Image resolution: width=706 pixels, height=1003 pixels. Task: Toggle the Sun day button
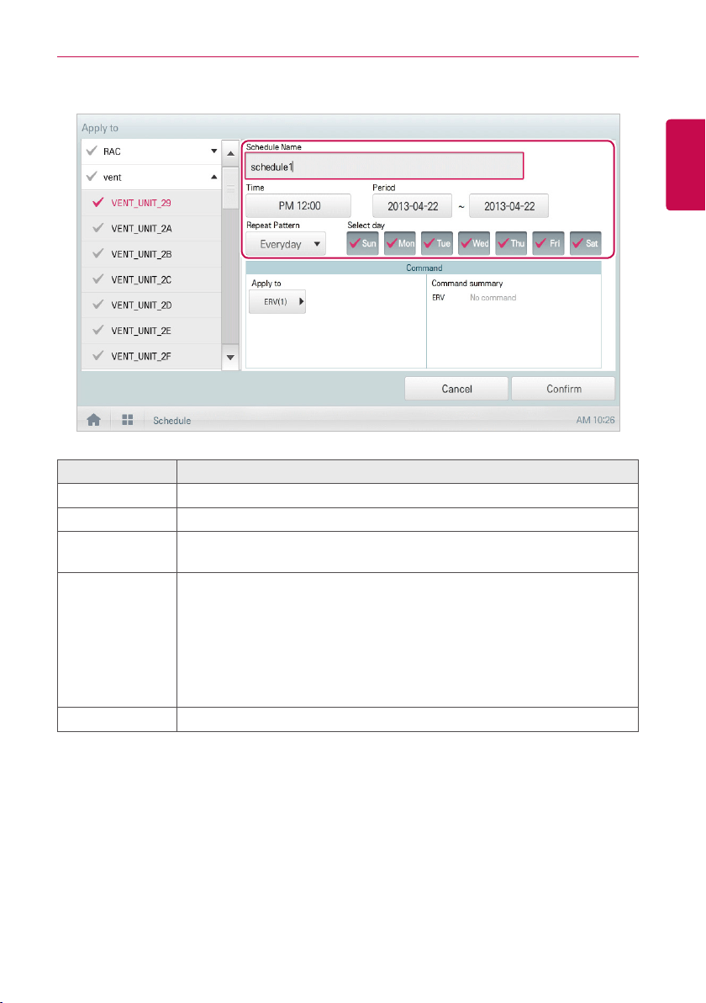point(363,243)
